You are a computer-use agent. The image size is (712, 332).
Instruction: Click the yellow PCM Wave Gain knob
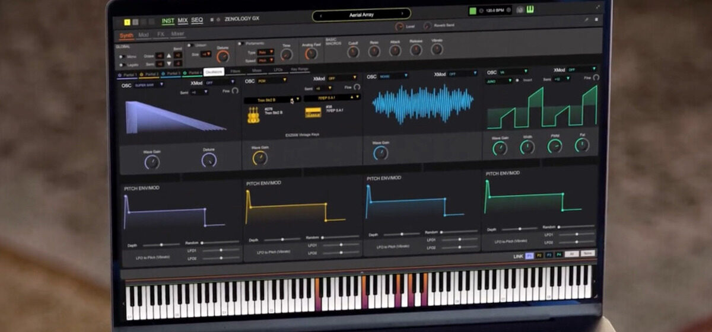(x=260, y=158)
